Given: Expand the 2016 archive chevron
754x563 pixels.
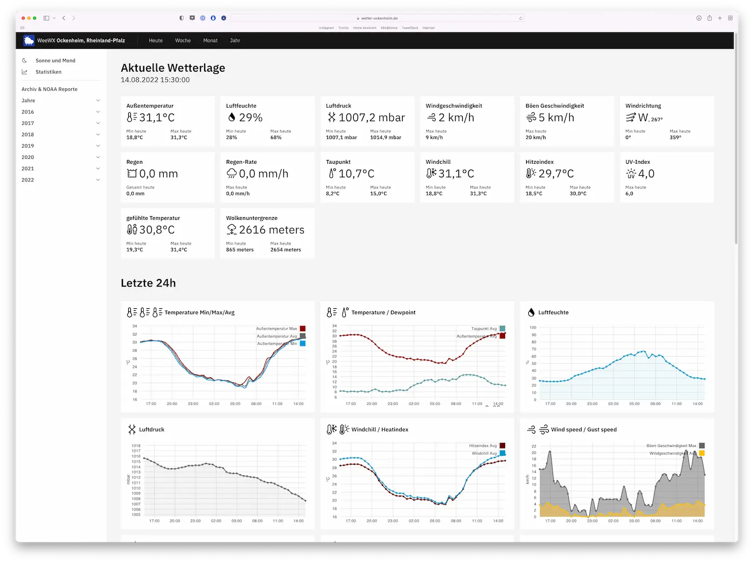Looking at the screenshot, I should pos(98,112).
